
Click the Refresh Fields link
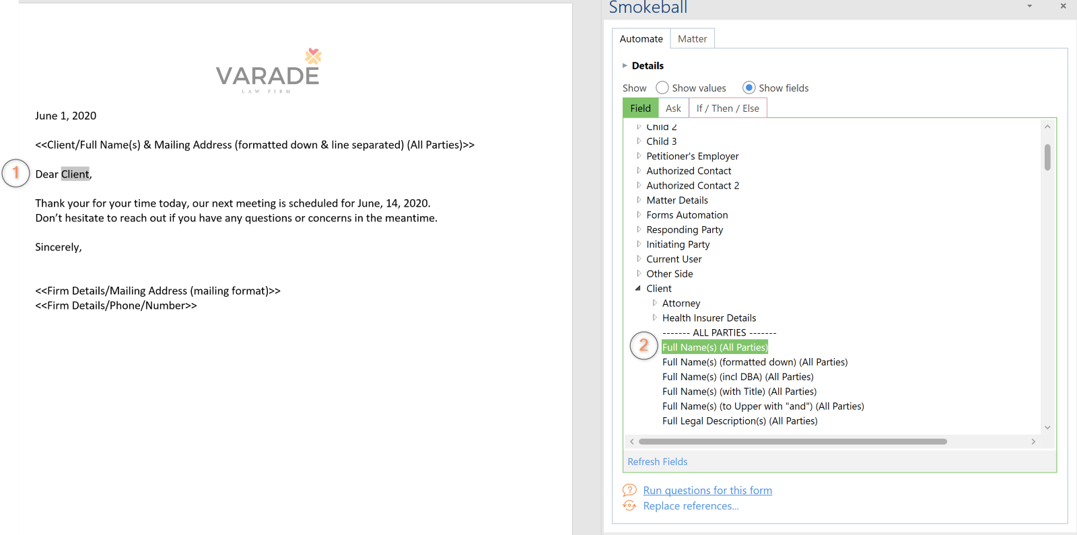pyautogui.click(x=658, y=462)
